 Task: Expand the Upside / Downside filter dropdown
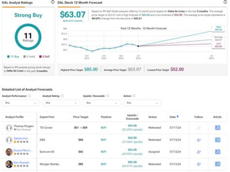(101, 103)
